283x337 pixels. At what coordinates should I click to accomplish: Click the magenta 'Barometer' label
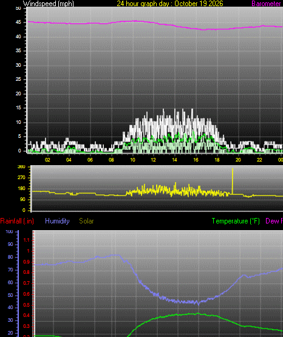coord(266,4)
